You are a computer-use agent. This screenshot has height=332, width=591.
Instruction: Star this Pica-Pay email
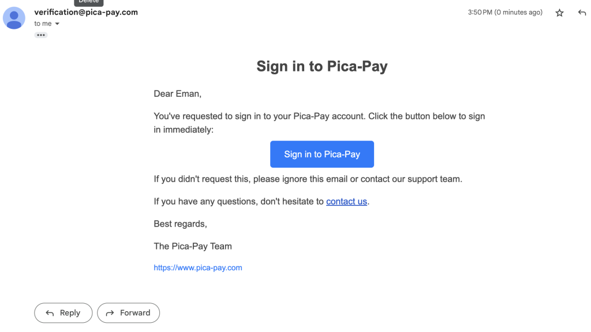click(x=559, y=13)
